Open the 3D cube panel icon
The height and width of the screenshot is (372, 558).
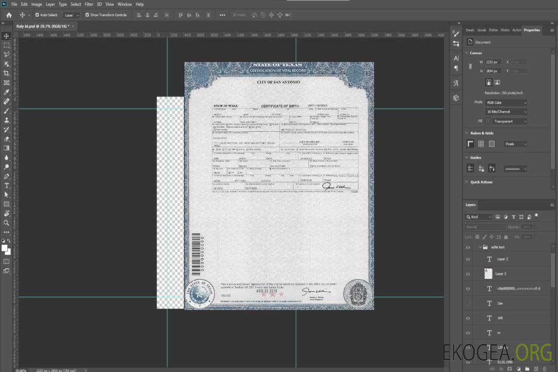pos(456,98)
